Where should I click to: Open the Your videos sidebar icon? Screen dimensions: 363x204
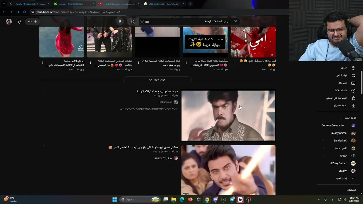pyautogui.click(x=353, y=83)
